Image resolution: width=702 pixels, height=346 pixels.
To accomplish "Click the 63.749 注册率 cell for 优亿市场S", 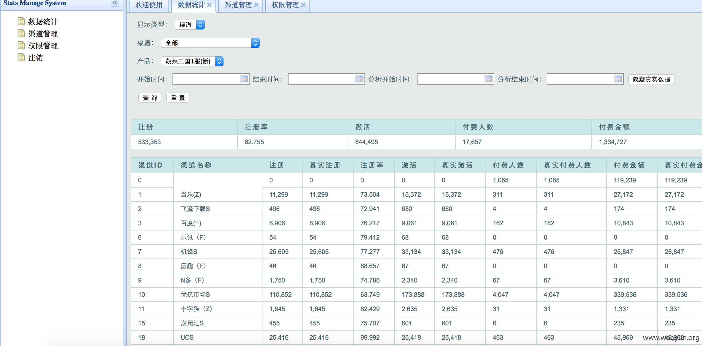I will 374,295.
